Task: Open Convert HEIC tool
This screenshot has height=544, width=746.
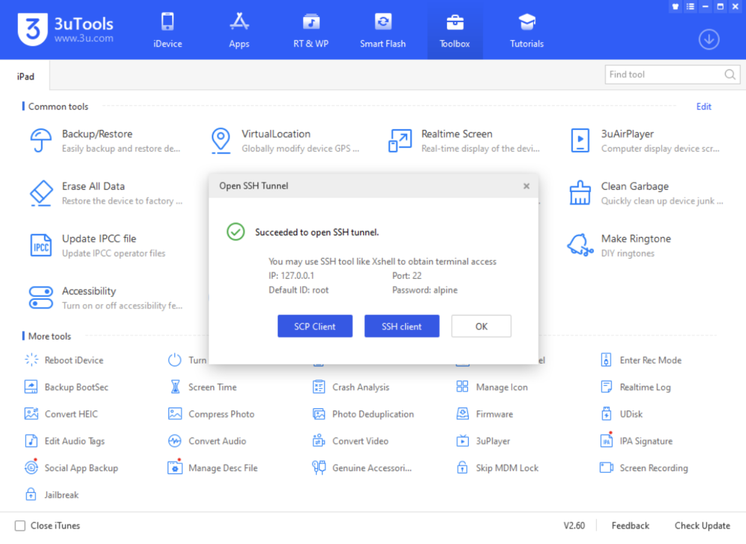Action: [61, 414]
